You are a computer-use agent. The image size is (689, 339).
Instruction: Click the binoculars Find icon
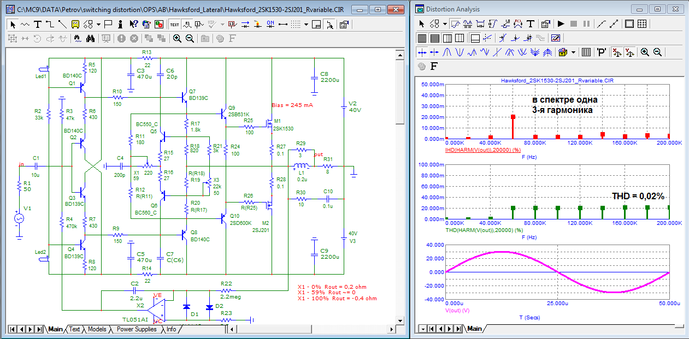[x=91, y=38]
